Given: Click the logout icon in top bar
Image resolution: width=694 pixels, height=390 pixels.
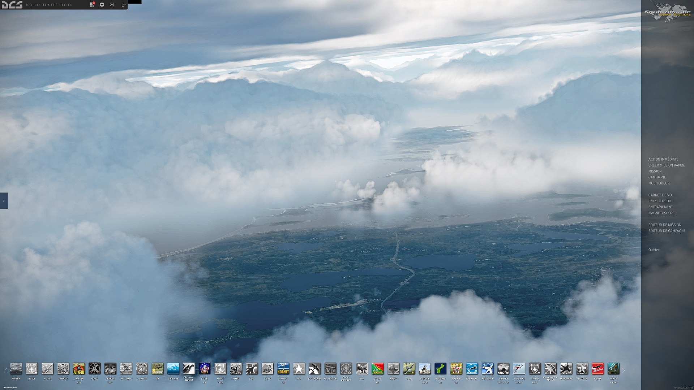Looking at the screenshot, I should [x=124, y=5].
